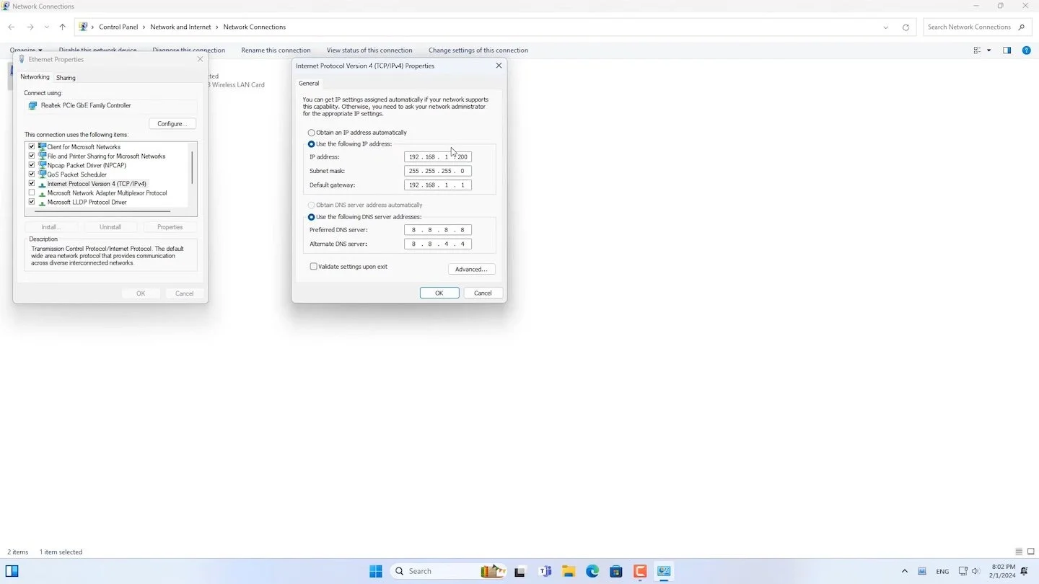Uncheck QoS Packet Scheduler item
The width and height of the screenshot is (1039, 584).
point(32,174)
